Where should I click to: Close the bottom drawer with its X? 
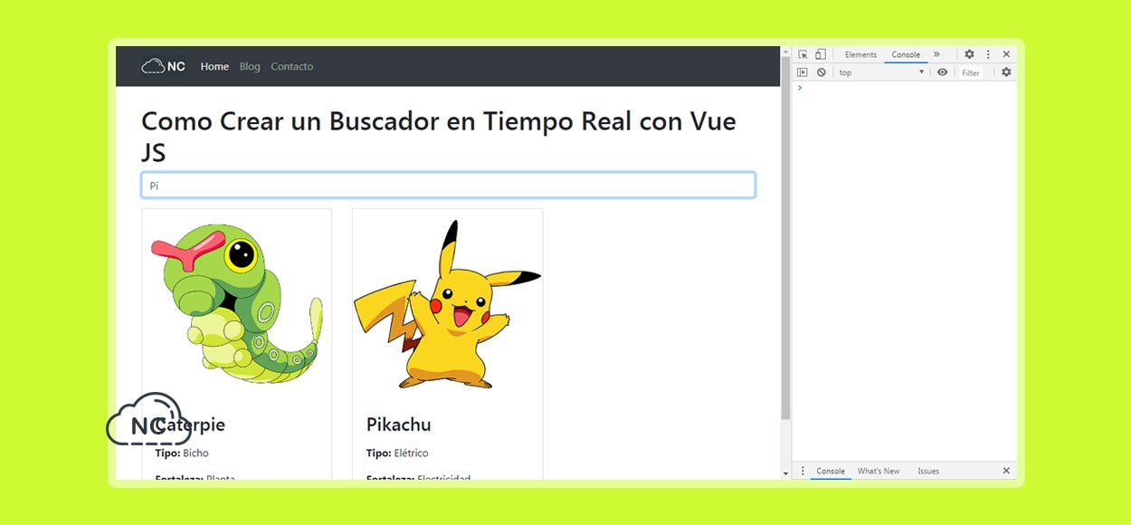[1006, 471]
